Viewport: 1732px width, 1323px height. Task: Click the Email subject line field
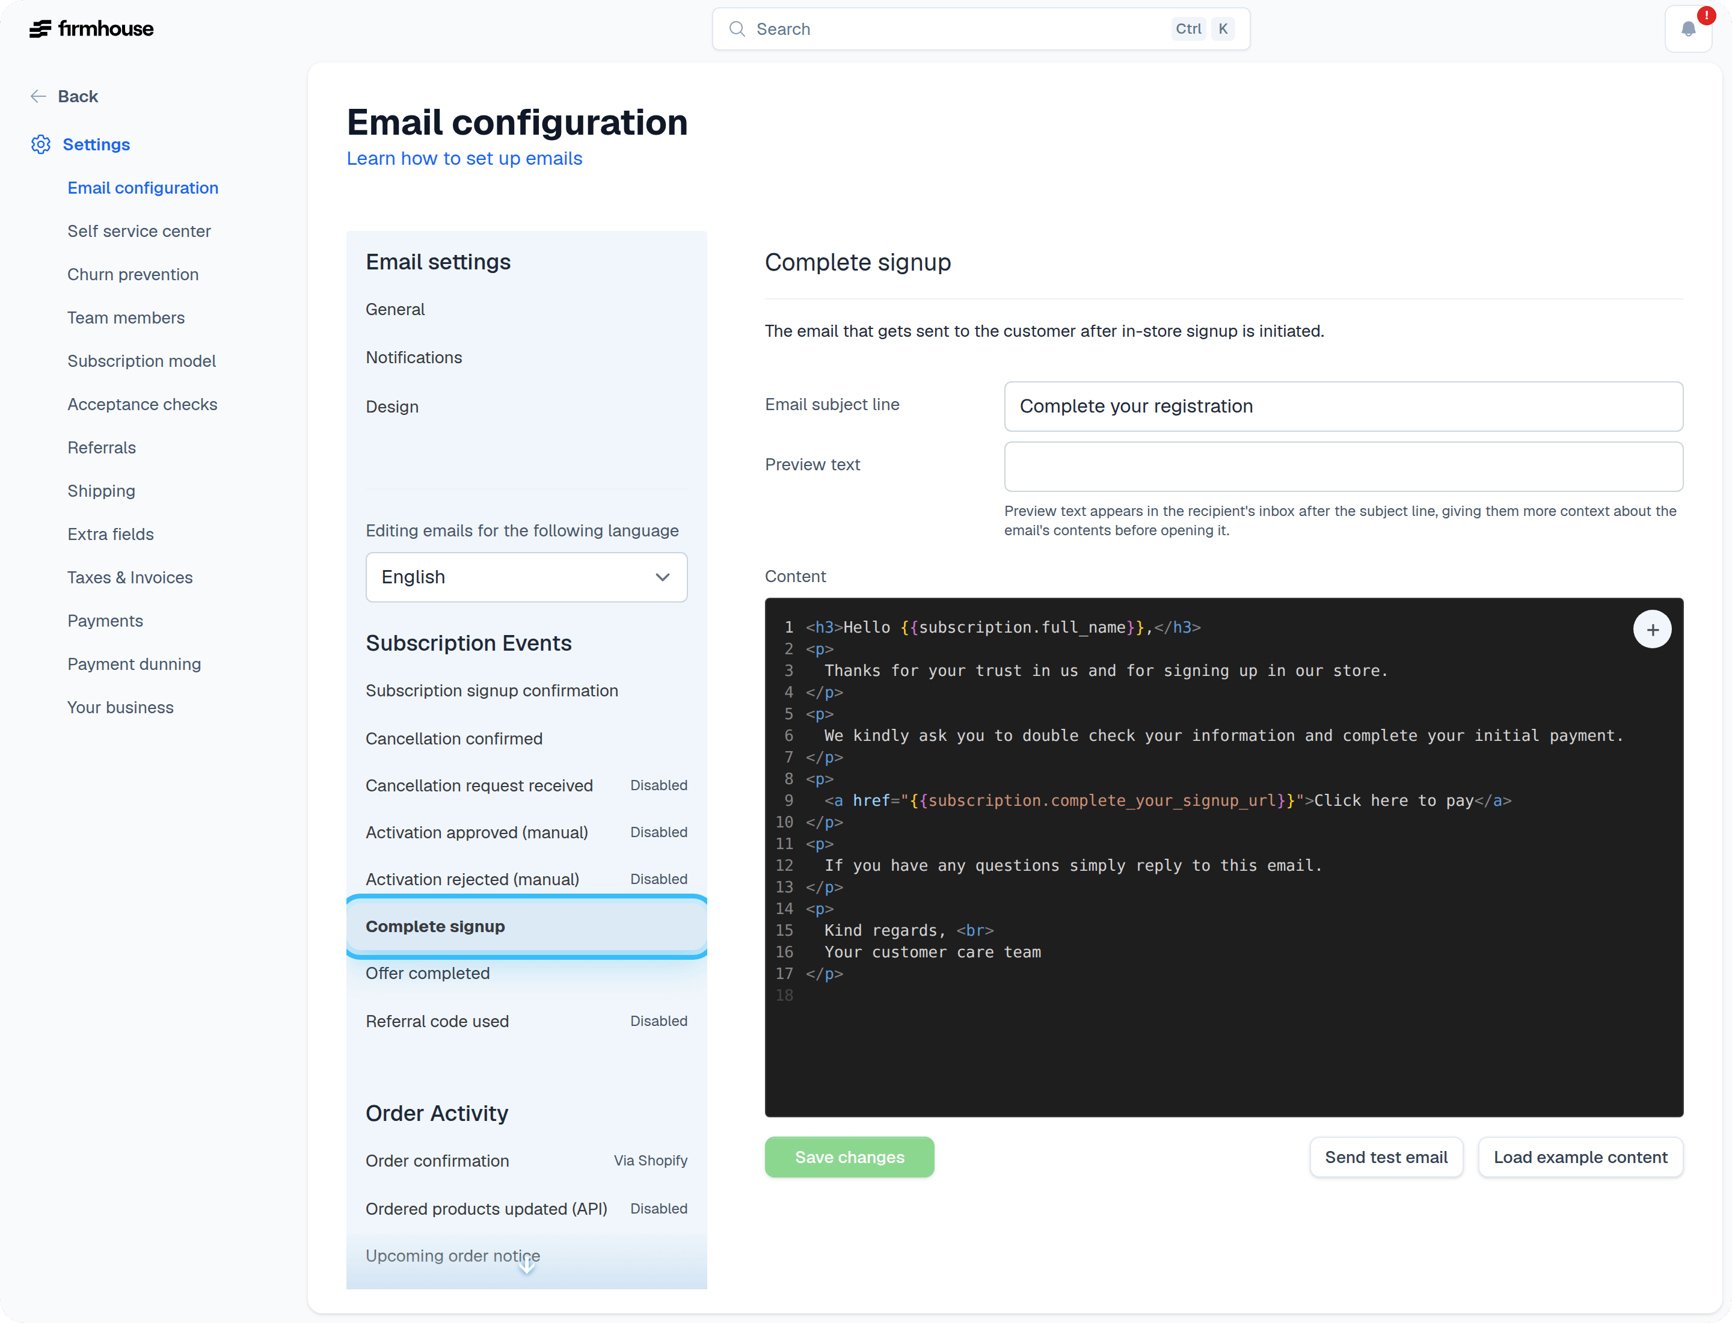[1343, 407]
